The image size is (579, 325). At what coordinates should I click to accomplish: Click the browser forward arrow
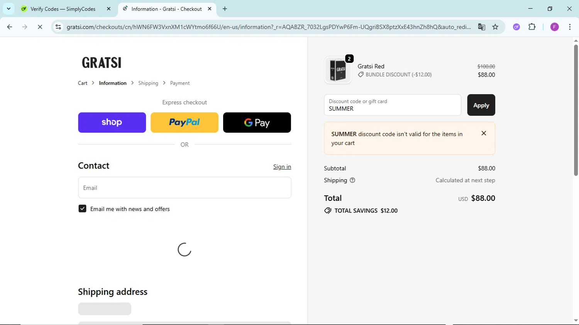pos(25,27)
